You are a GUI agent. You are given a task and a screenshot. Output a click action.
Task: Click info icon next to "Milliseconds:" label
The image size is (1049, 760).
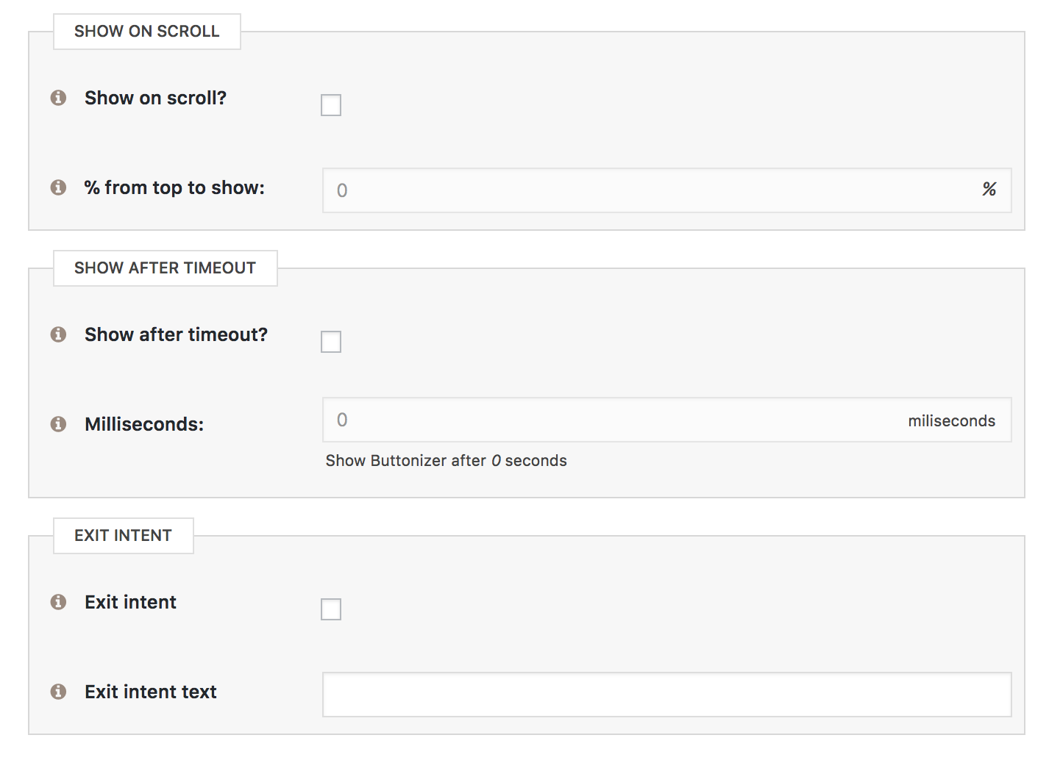coord(58,424)
